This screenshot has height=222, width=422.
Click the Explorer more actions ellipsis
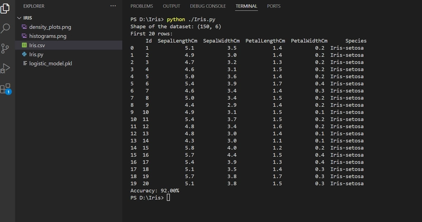point(113,6)
